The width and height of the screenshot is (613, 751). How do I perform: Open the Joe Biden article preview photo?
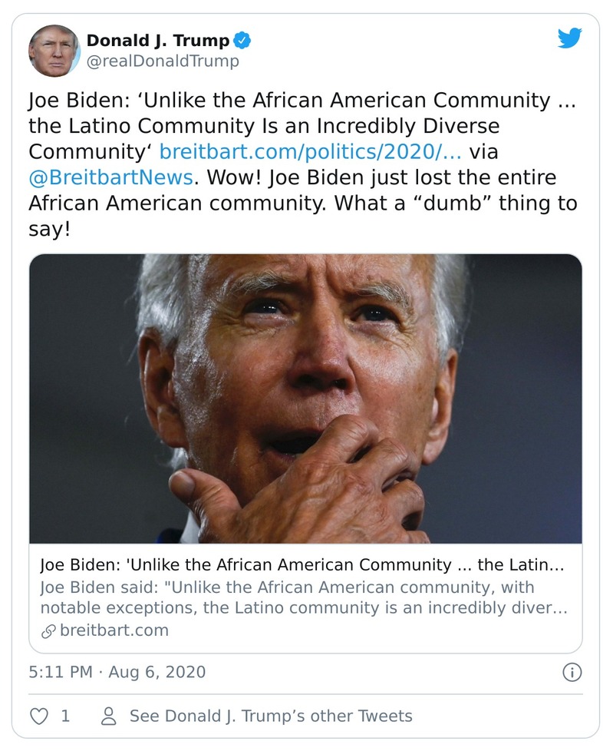click(305, 399)
